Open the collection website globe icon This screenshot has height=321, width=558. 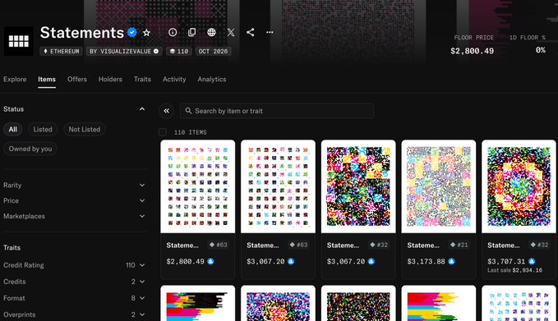(x=211, y=32)
